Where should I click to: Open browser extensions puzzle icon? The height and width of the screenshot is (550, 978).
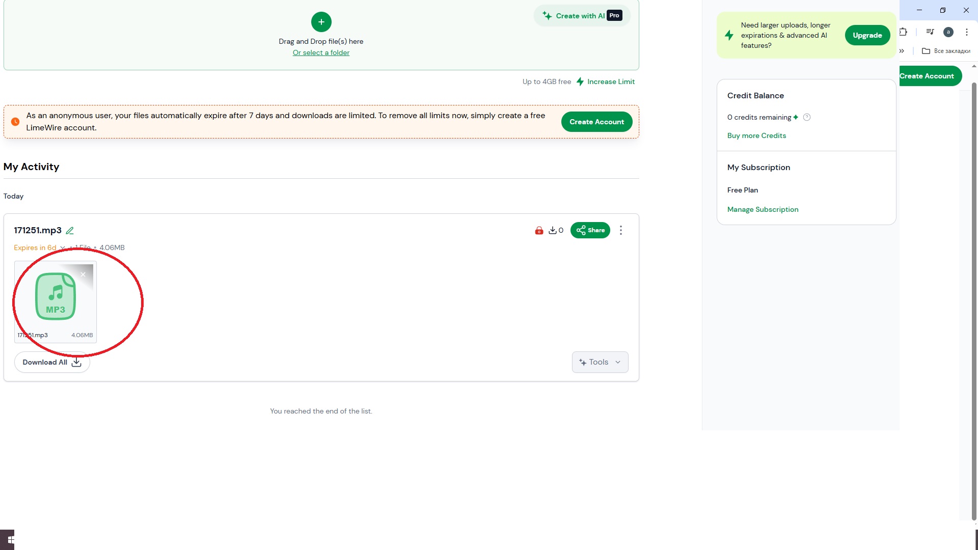click(903, 32)
